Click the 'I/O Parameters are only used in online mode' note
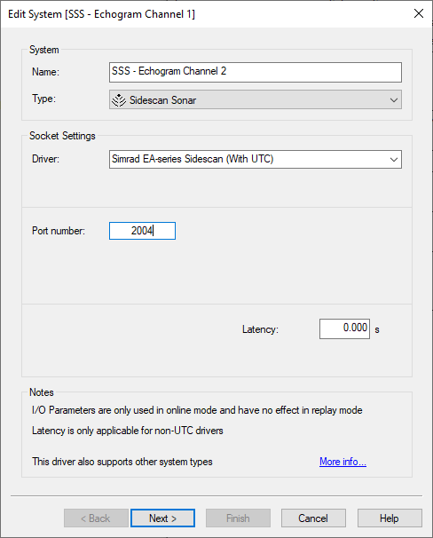The image size is (433, 538). pyautogui.click(x=197, y=410)
